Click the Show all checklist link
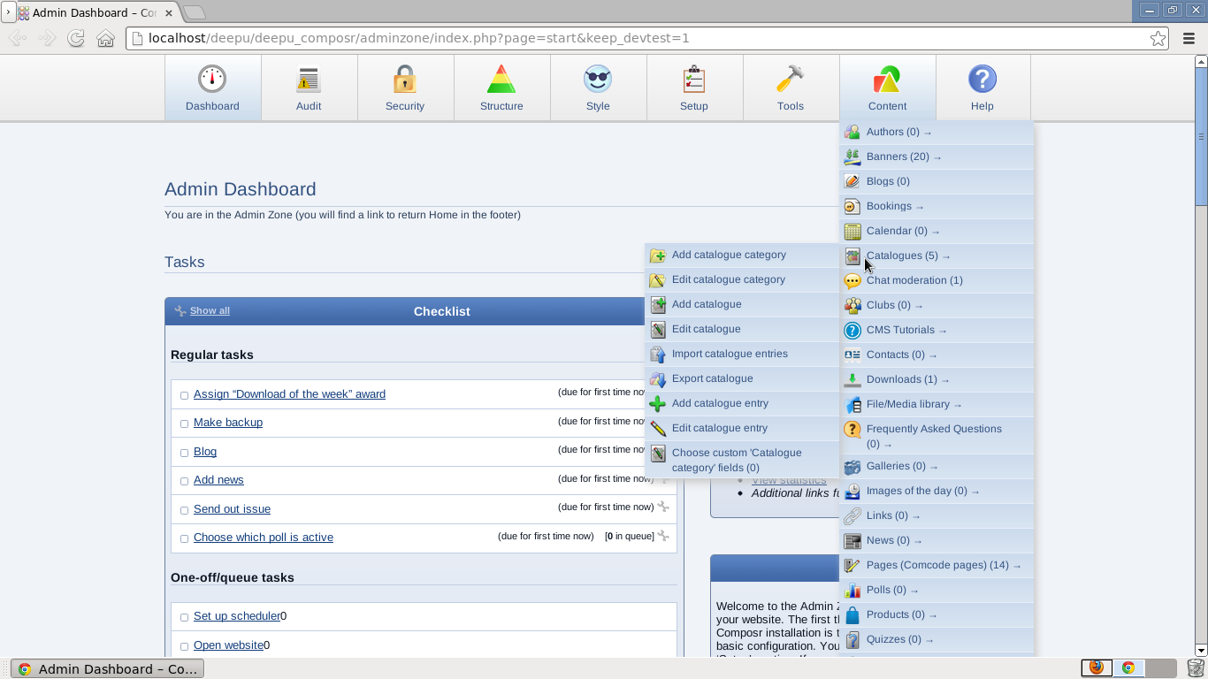Viewport: 1208px width, 679px height. pos(210,310)
